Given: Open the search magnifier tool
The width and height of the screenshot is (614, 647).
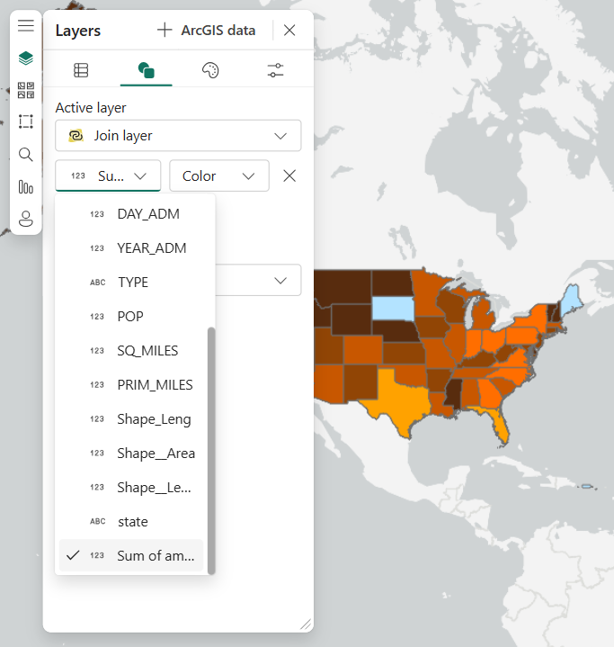Looking at the screenshot, I should coord(25,154).
